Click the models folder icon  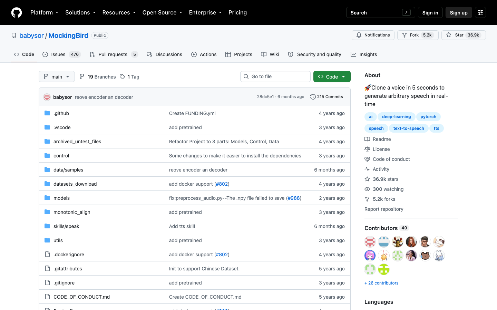[x=47, y=198]
